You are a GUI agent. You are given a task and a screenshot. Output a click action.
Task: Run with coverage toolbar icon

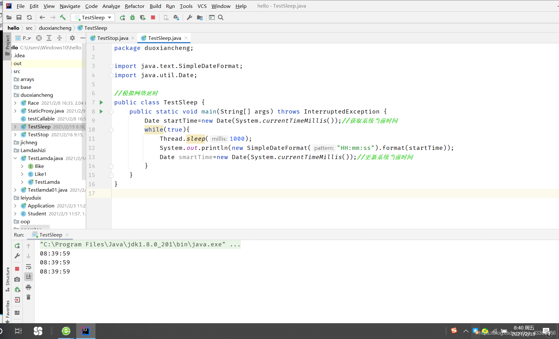click(143, 18)
